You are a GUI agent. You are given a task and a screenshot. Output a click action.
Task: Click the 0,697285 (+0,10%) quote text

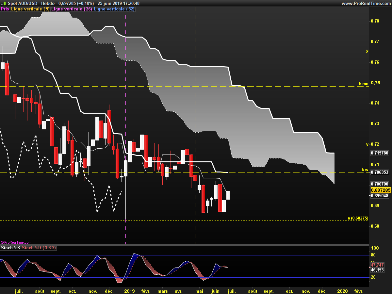[x=76, y=3]
